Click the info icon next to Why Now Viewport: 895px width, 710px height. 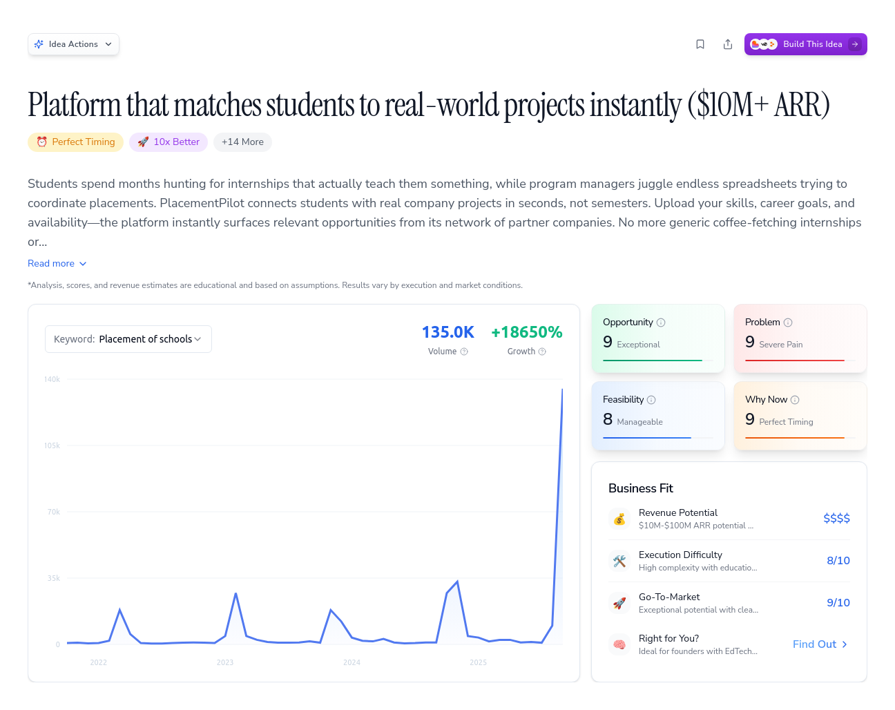[x=796, y=399]
